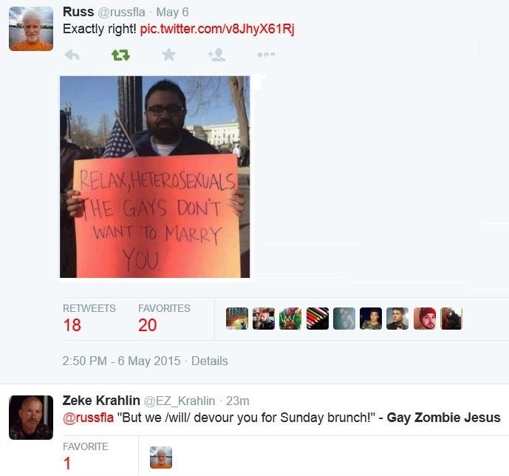Expand tweet Details link
The image size is (509, 476).
click(209, 361)
